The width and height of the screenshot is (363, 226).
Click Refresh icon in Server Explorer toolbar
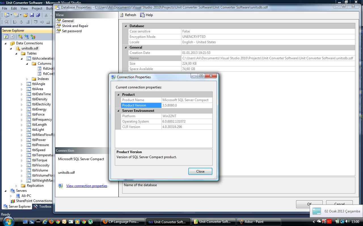pyautogui.click(x=6, y=37)
